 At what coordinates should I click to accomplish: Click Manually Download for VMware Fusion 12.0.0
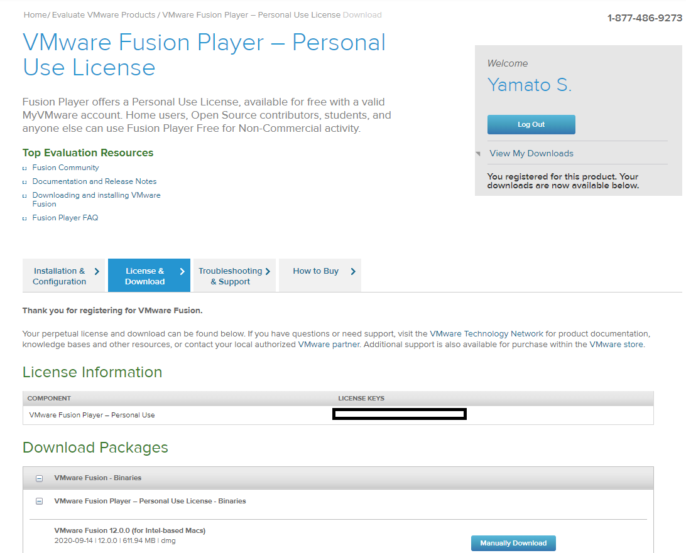point(513,543)
